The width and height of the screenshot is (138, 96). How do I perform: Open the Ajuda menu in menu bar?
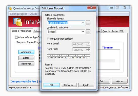(x=34, y=14)
